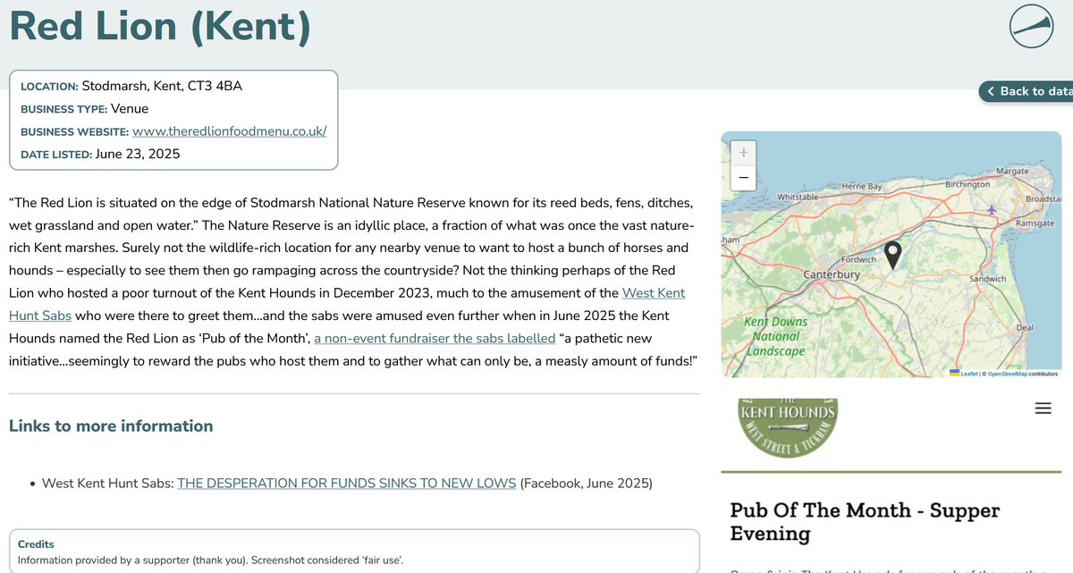Image resolution: width=1073 pixels, height=573 pixels.
Task: Open the 'non-event fundraiser the sabs labelled' link
Action: [435, 339]
